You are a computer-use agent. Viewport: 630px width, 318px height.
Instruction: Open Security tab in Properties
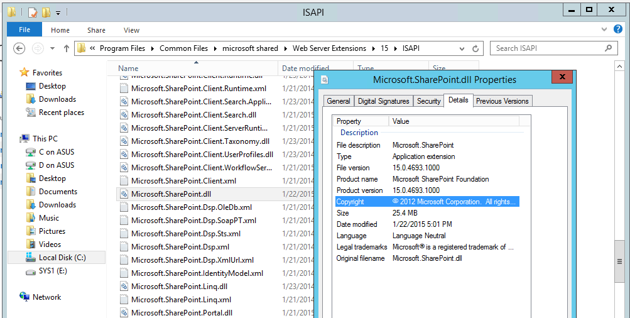[429, 101]
